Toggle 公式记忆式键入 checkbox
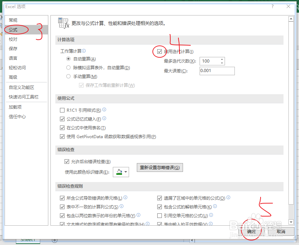The image size is (299, 245). (62, 119)
